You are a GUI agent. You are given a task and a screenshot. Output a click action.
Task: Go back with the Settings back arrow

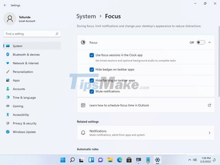coord(5,5)
